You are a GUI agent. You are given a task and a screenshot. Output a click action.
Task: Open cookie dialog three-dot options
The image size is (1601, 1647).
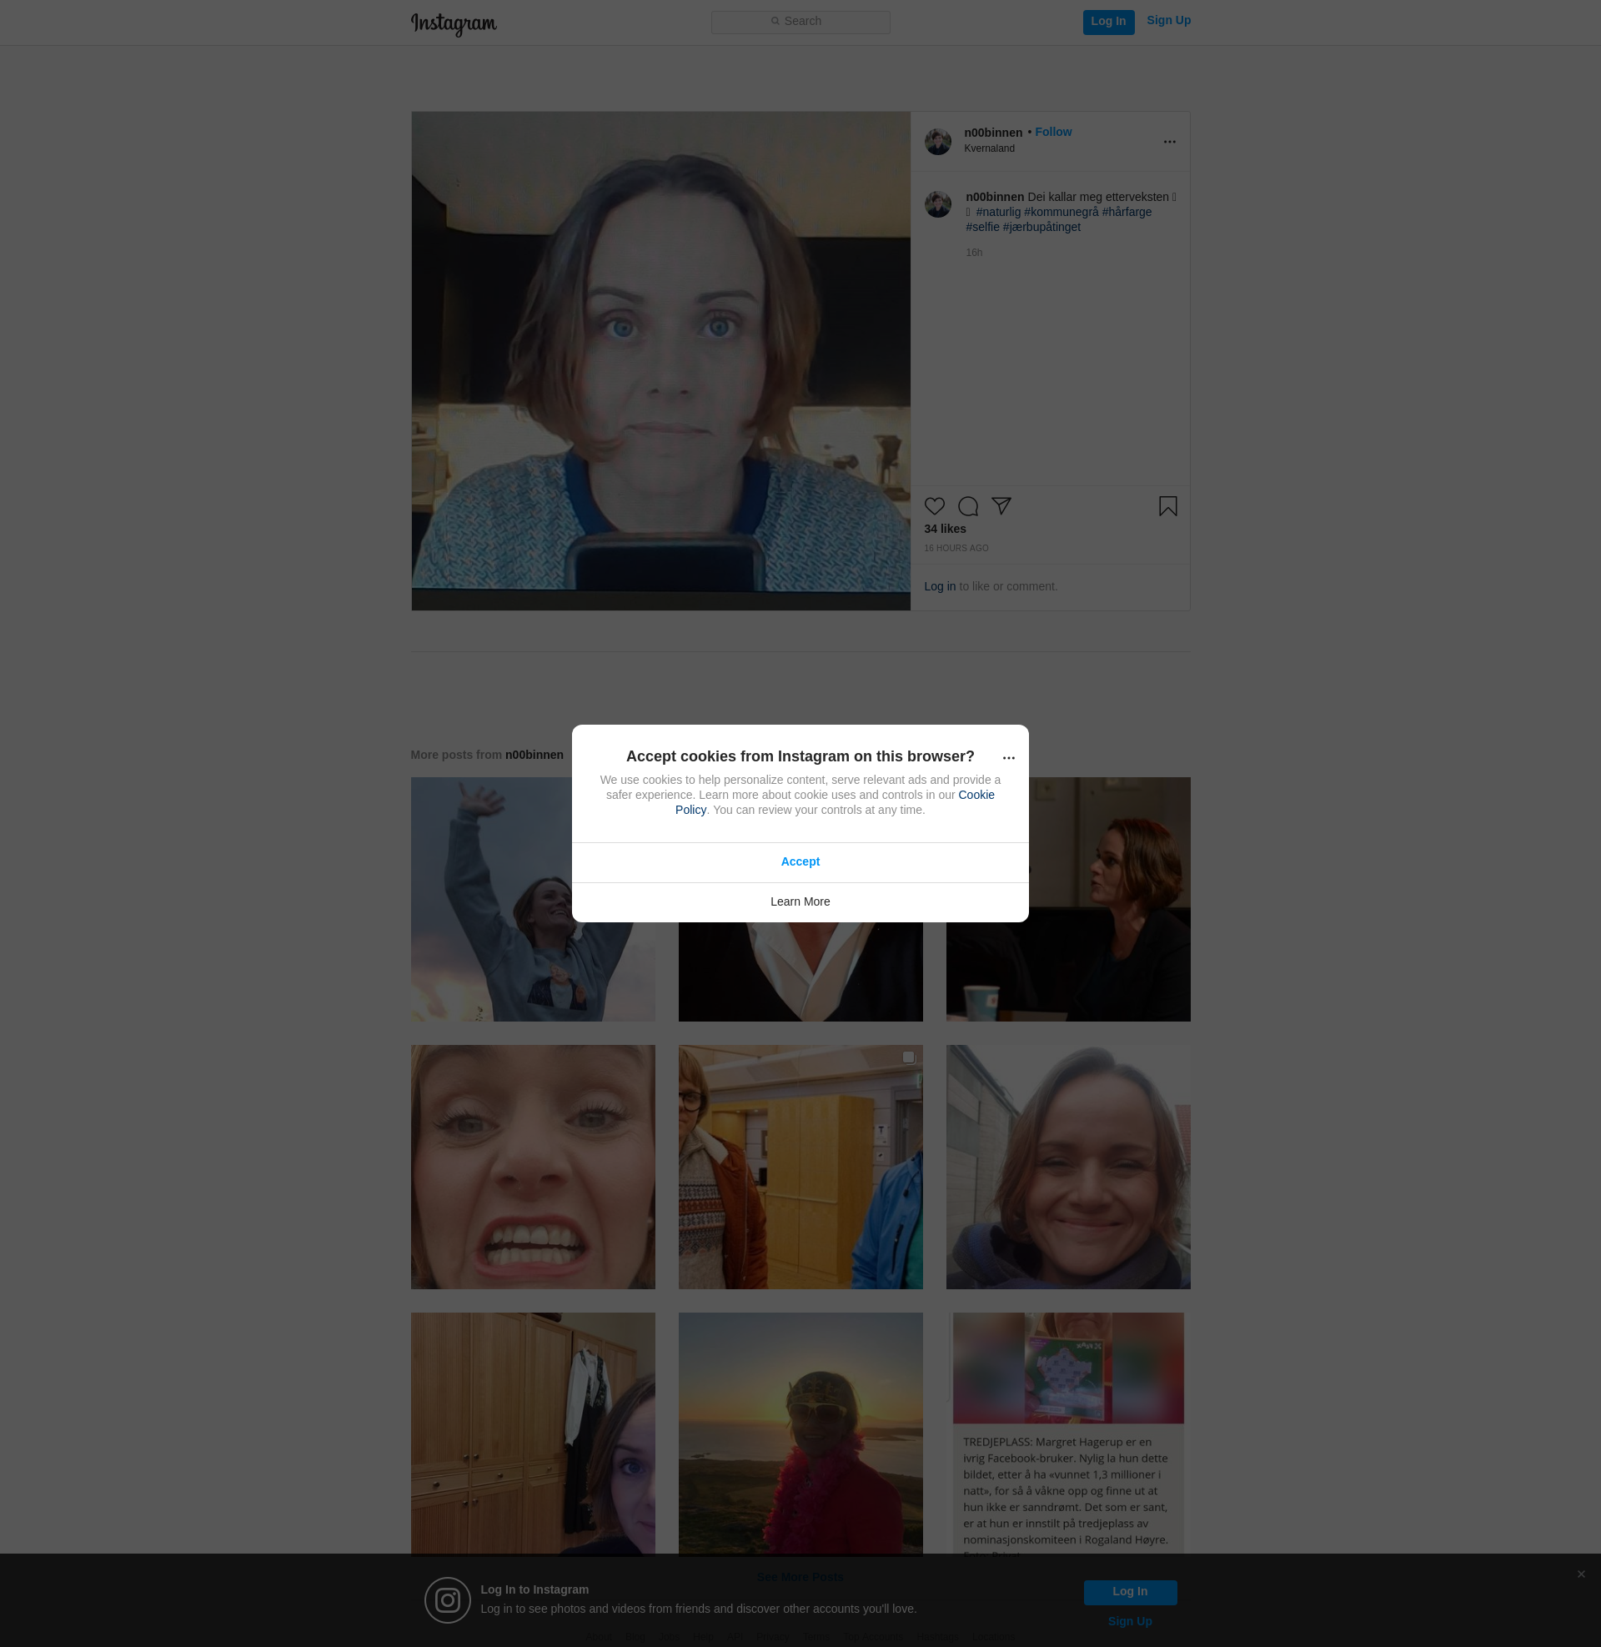click(x=1008, y=758)
